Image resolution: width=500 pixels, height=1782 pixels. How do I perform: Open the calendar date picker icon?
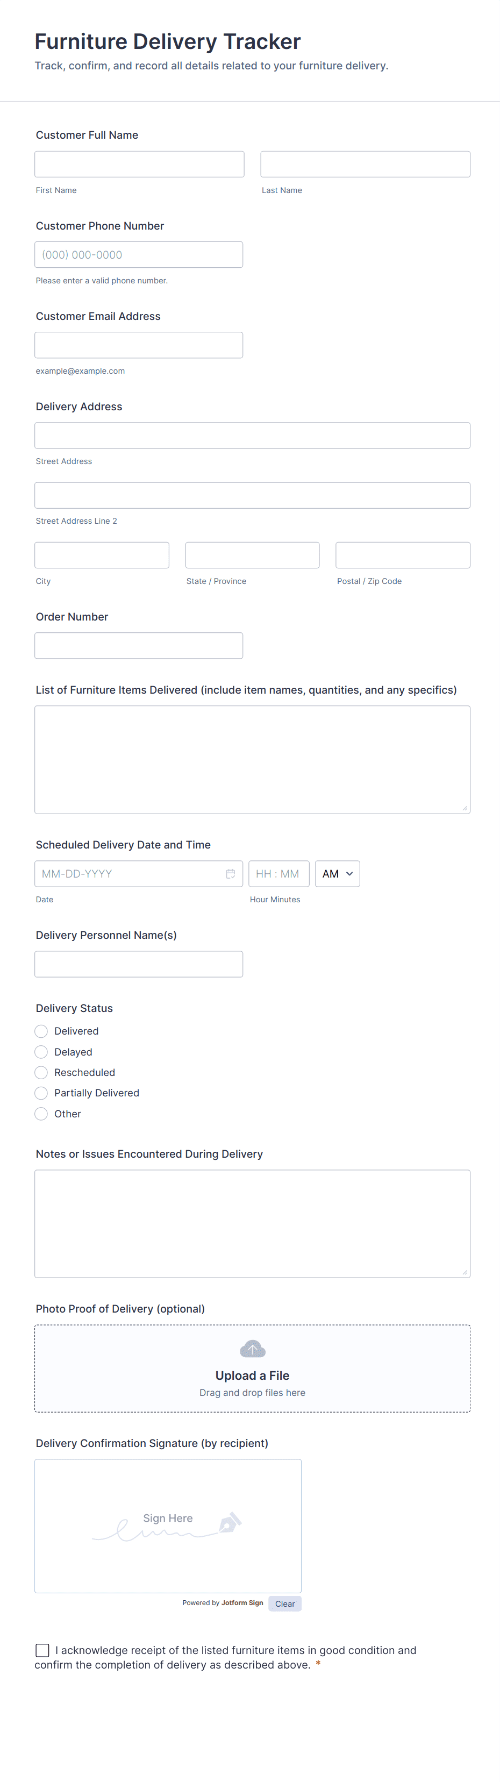(230, 874)
